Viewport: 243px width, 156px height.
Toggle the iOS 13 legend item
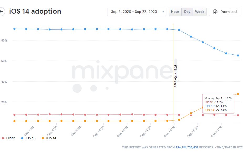click(28, 138)
